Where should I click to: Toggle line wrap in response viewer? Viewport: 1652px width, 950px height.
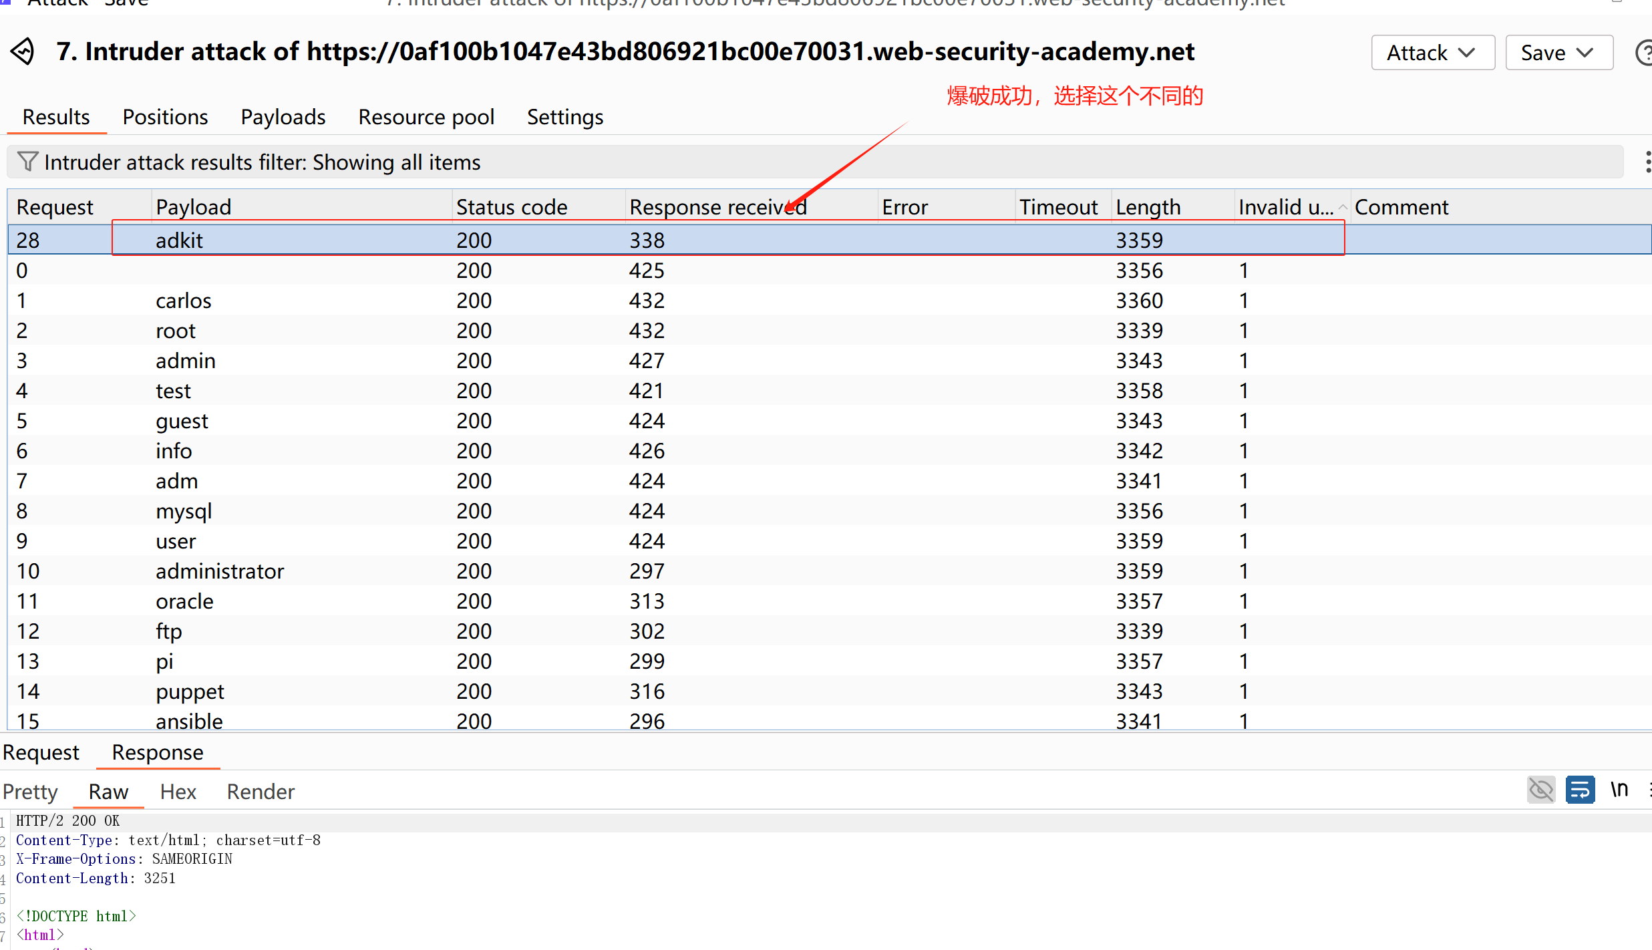click(1580, 790)
